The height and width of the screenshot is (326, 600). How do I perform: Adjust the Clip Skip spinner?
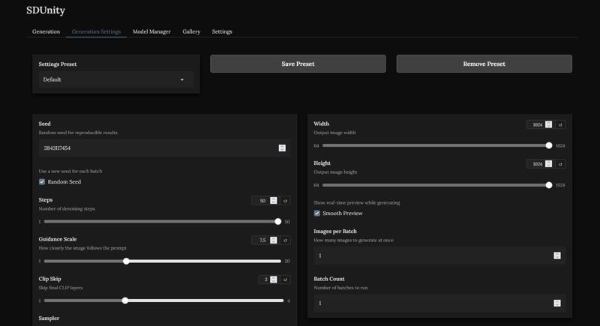tap(274, 280)
